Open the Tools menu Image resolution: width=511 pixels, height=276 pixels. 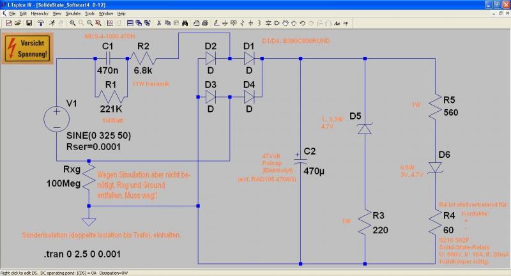pos(89,13)
